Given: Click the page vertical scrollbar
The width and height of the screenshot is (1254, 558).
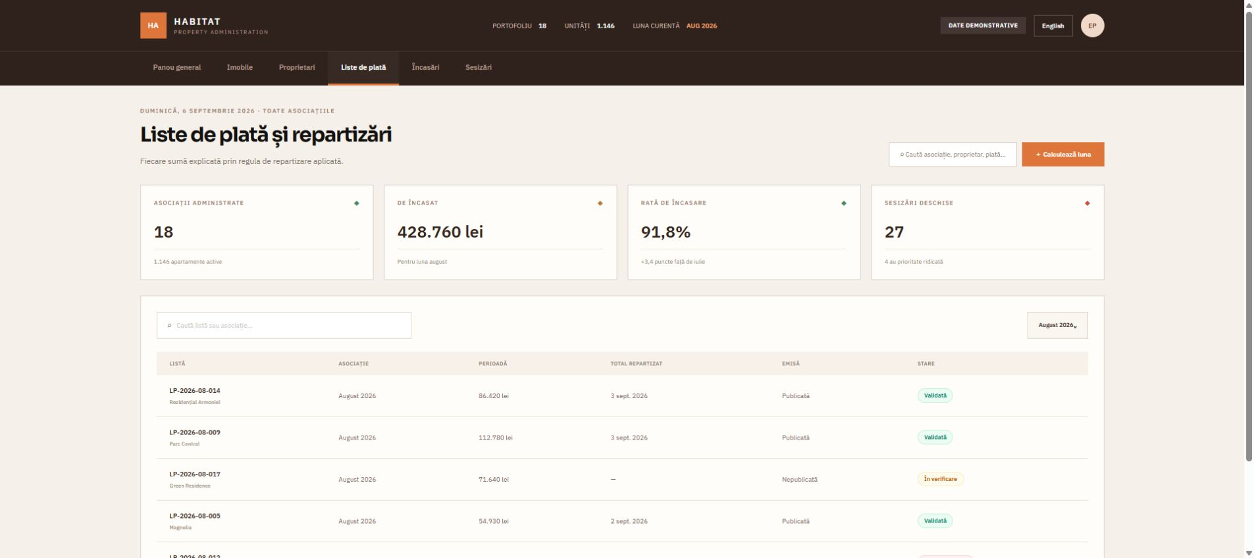Looking at the screenshot, I should tap(1249, 237).
